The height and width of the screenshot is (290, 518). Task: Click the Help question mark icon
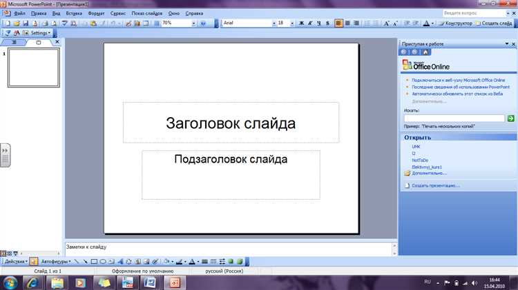(202, 23)
